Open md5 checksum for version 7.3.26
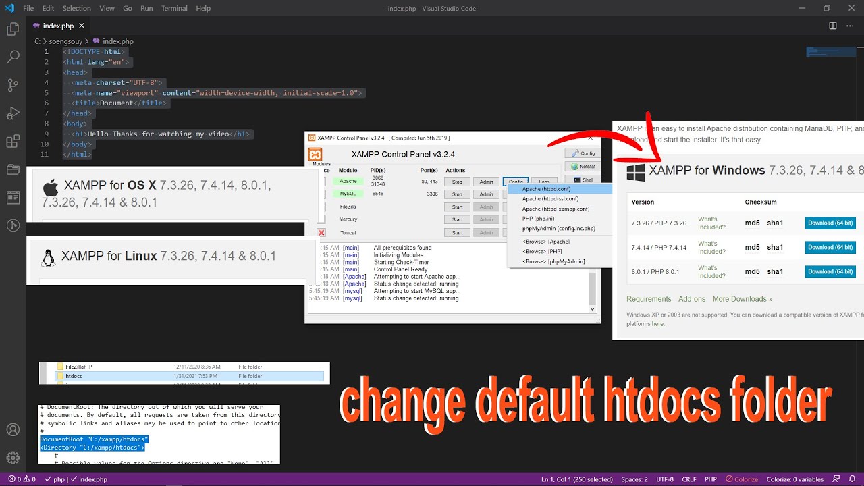 (753, 223)
